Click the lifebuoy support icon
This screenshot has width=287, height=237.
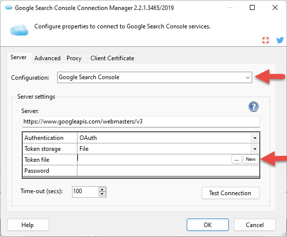tap(266, 40)
